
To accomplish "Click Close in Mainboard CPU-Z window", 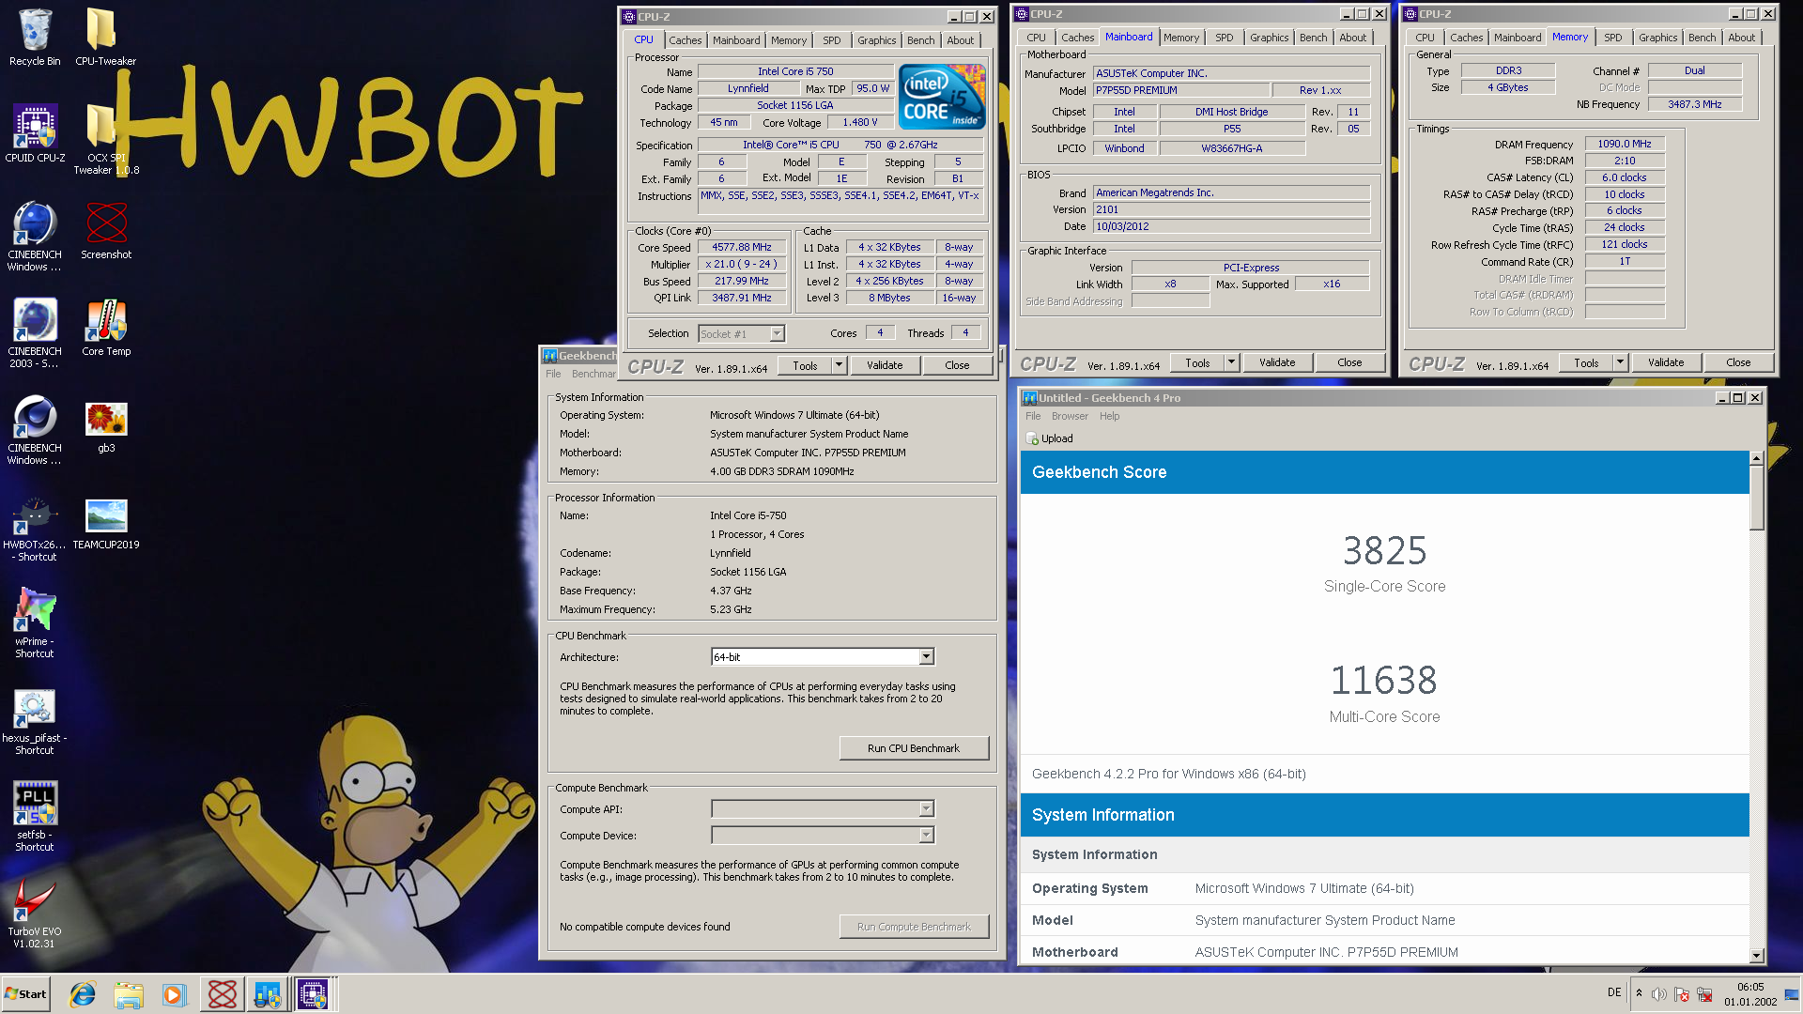I will point(1349,362).
